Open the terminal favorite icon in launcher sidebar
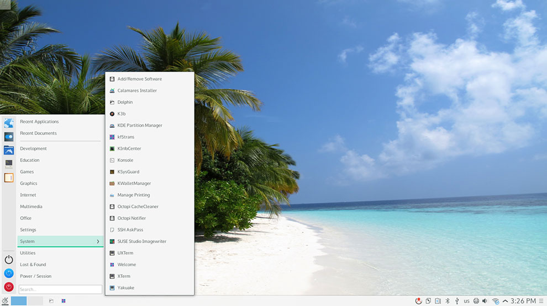547x306 pixels. 9,164
